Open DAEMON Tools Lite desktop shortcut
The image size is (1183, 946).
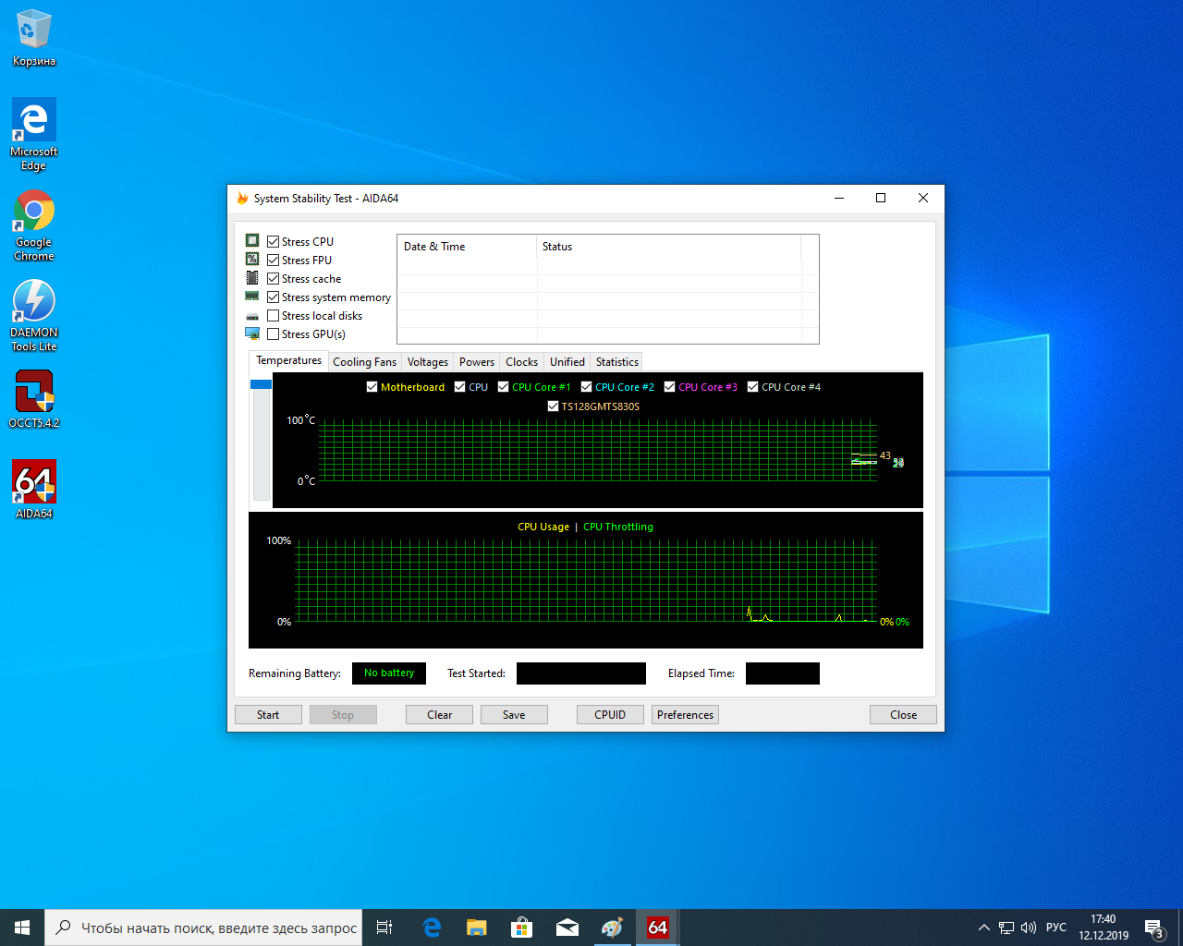[x=33, y=314]
